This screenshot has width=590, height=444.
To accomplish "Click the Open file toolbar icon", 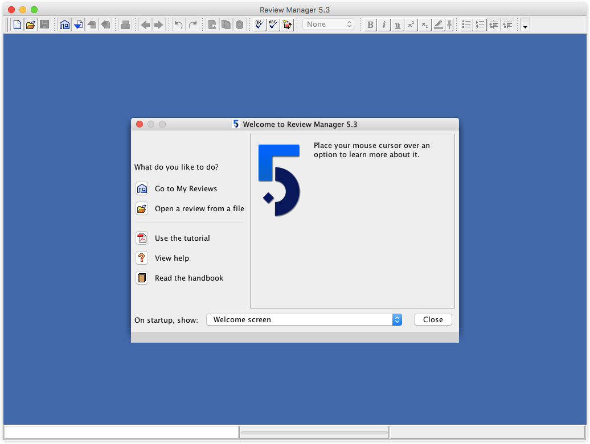I will (x=30, y=24).
